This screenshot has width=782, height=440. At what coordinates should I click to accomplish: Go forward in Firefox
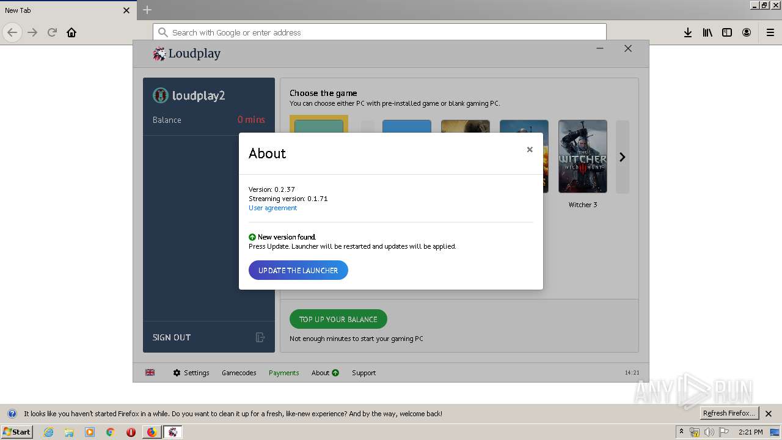click(32, 32)
